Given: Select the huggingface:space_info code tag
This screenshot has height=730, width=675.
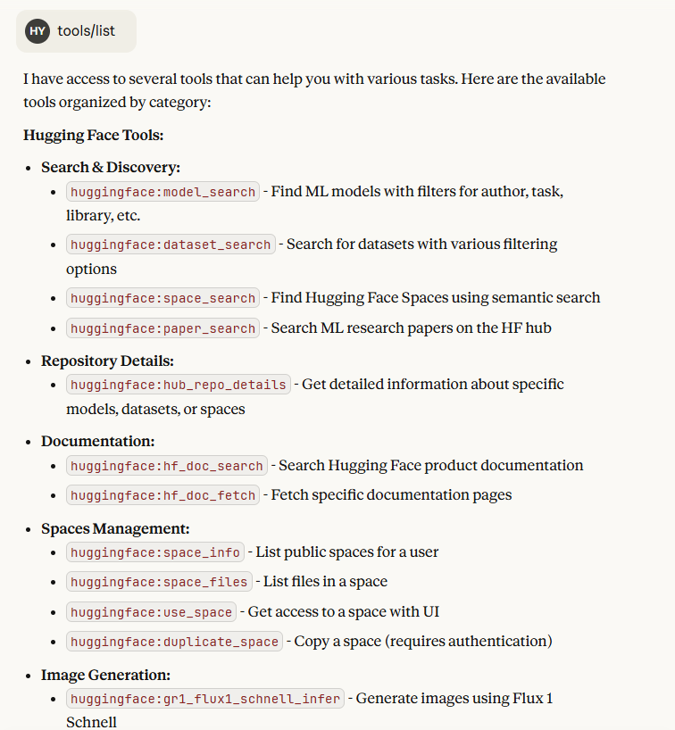Looking at the screenshot, I should coord(154,552).
